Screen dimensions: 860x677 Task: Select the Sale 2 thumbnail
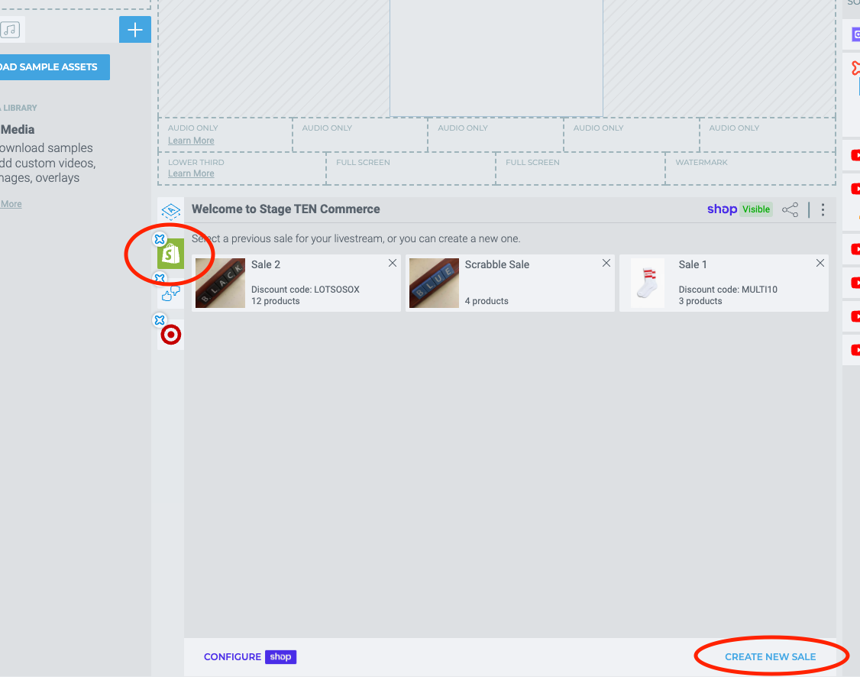[x=221, y=283]
